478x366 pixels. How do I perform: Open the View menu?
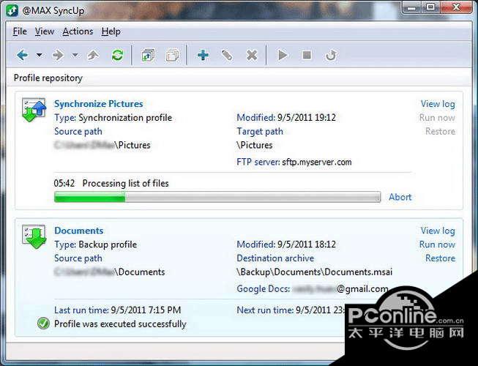point(45,31)
